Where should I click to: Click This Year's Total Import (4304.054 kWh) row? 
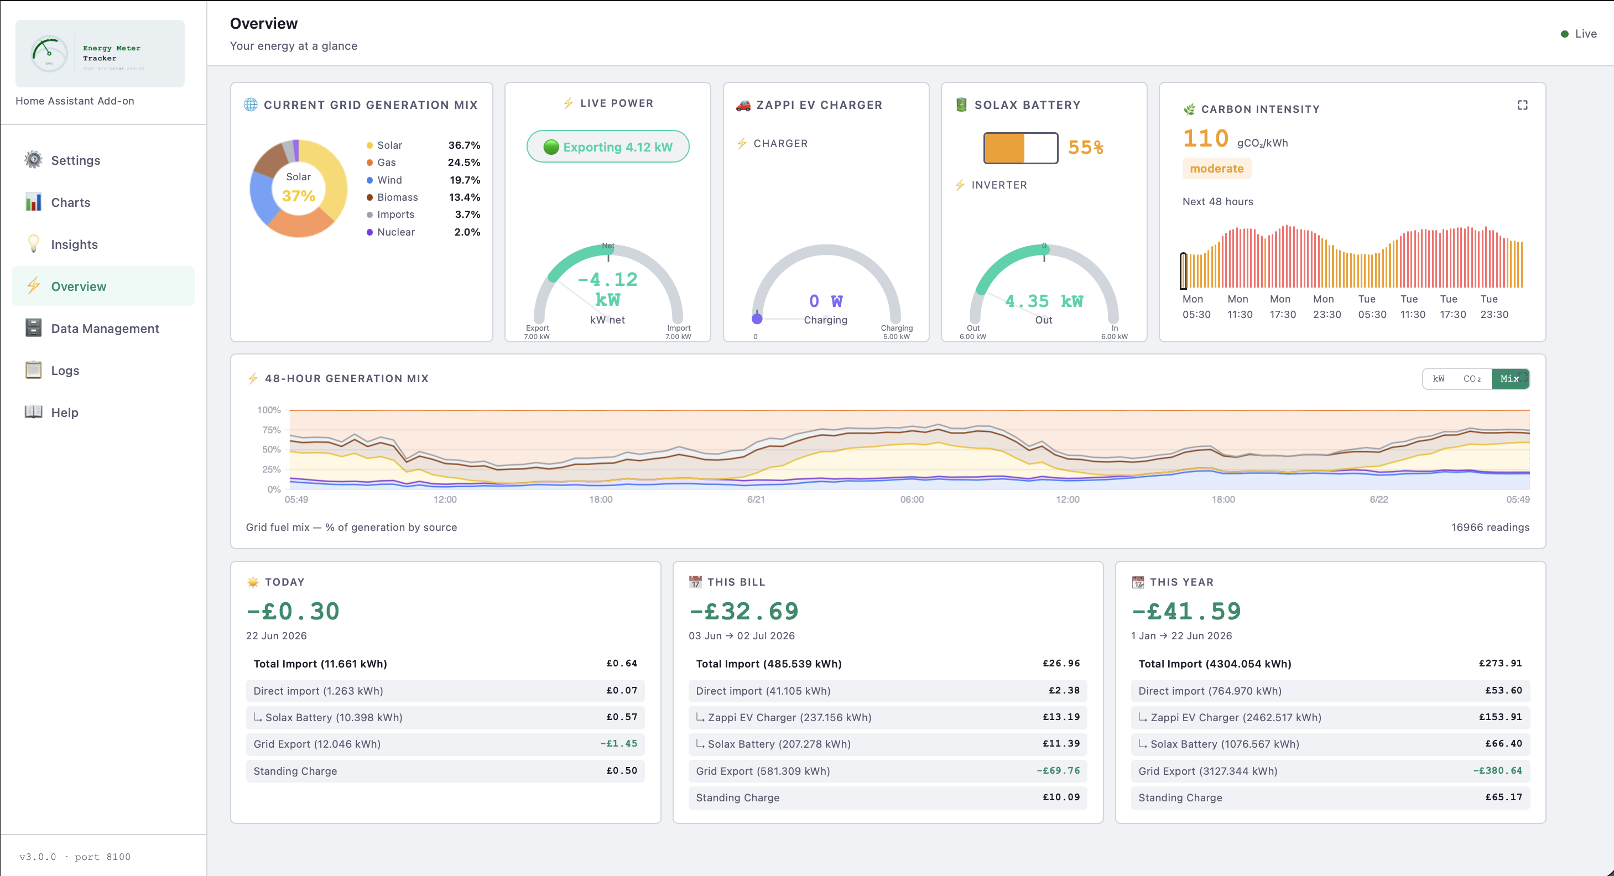tap(1331, 664)
